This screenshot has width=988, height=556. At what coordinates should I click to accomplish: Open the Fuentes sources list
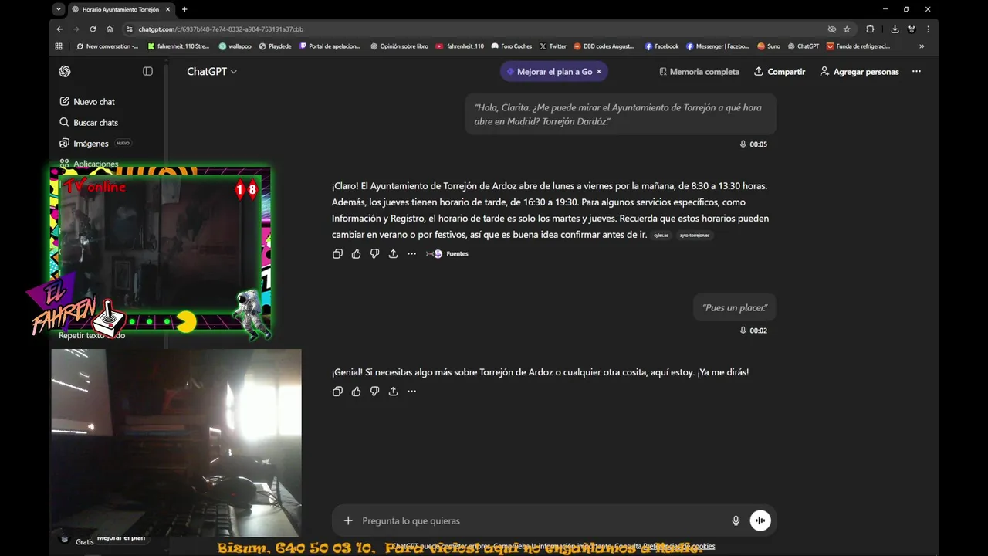point(448,253)
